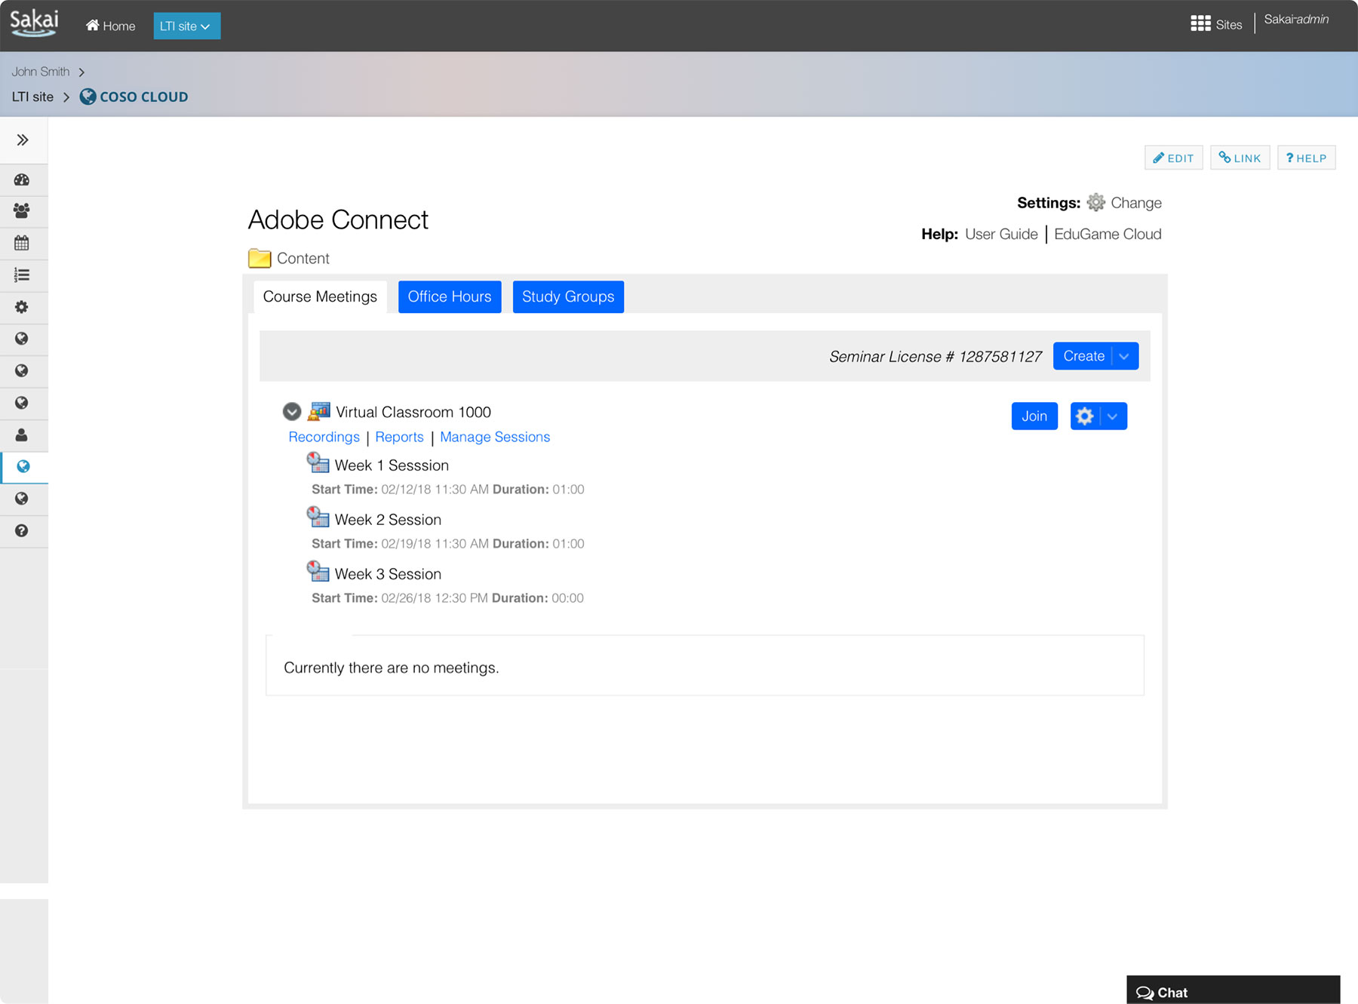Open the dropdown arrow beside meeting gear
This screenshot has height=1004, width=1358.
tap(1113, 416)
